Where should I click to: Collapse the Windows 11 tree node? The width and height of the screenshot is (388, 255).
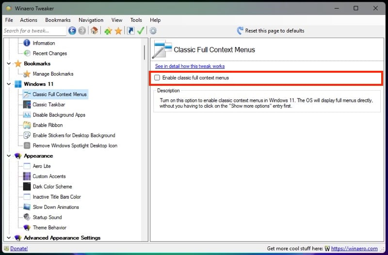pos(9,84)
